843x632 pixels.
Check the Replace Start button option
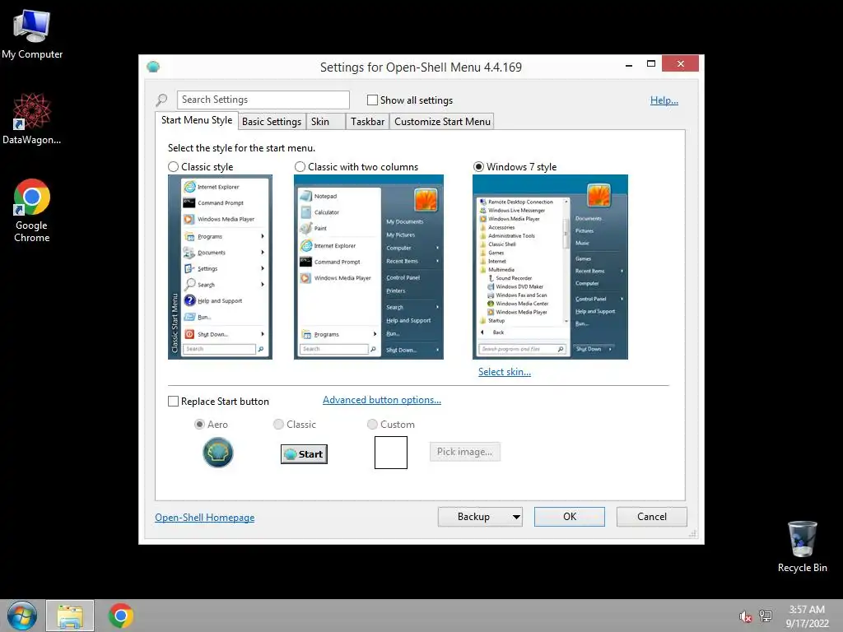(173, 402)
